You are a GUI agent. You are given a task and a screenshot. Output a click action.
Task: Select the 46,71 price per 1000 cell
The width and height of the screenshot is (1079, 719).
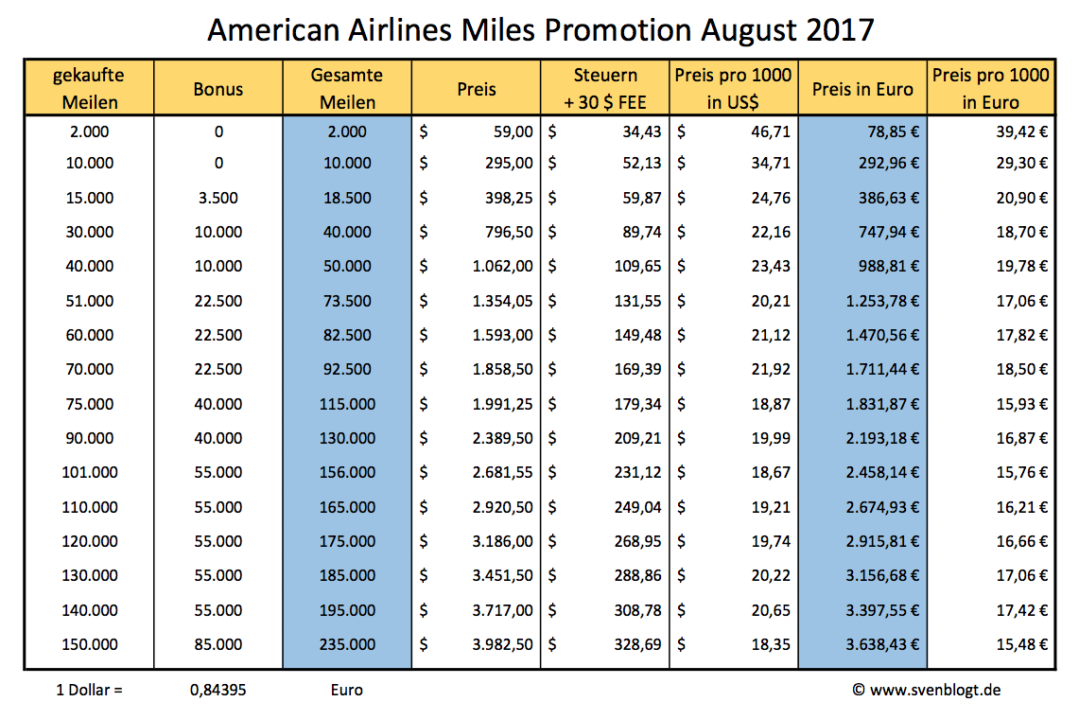pyautogui.click(x=770, y=132)
